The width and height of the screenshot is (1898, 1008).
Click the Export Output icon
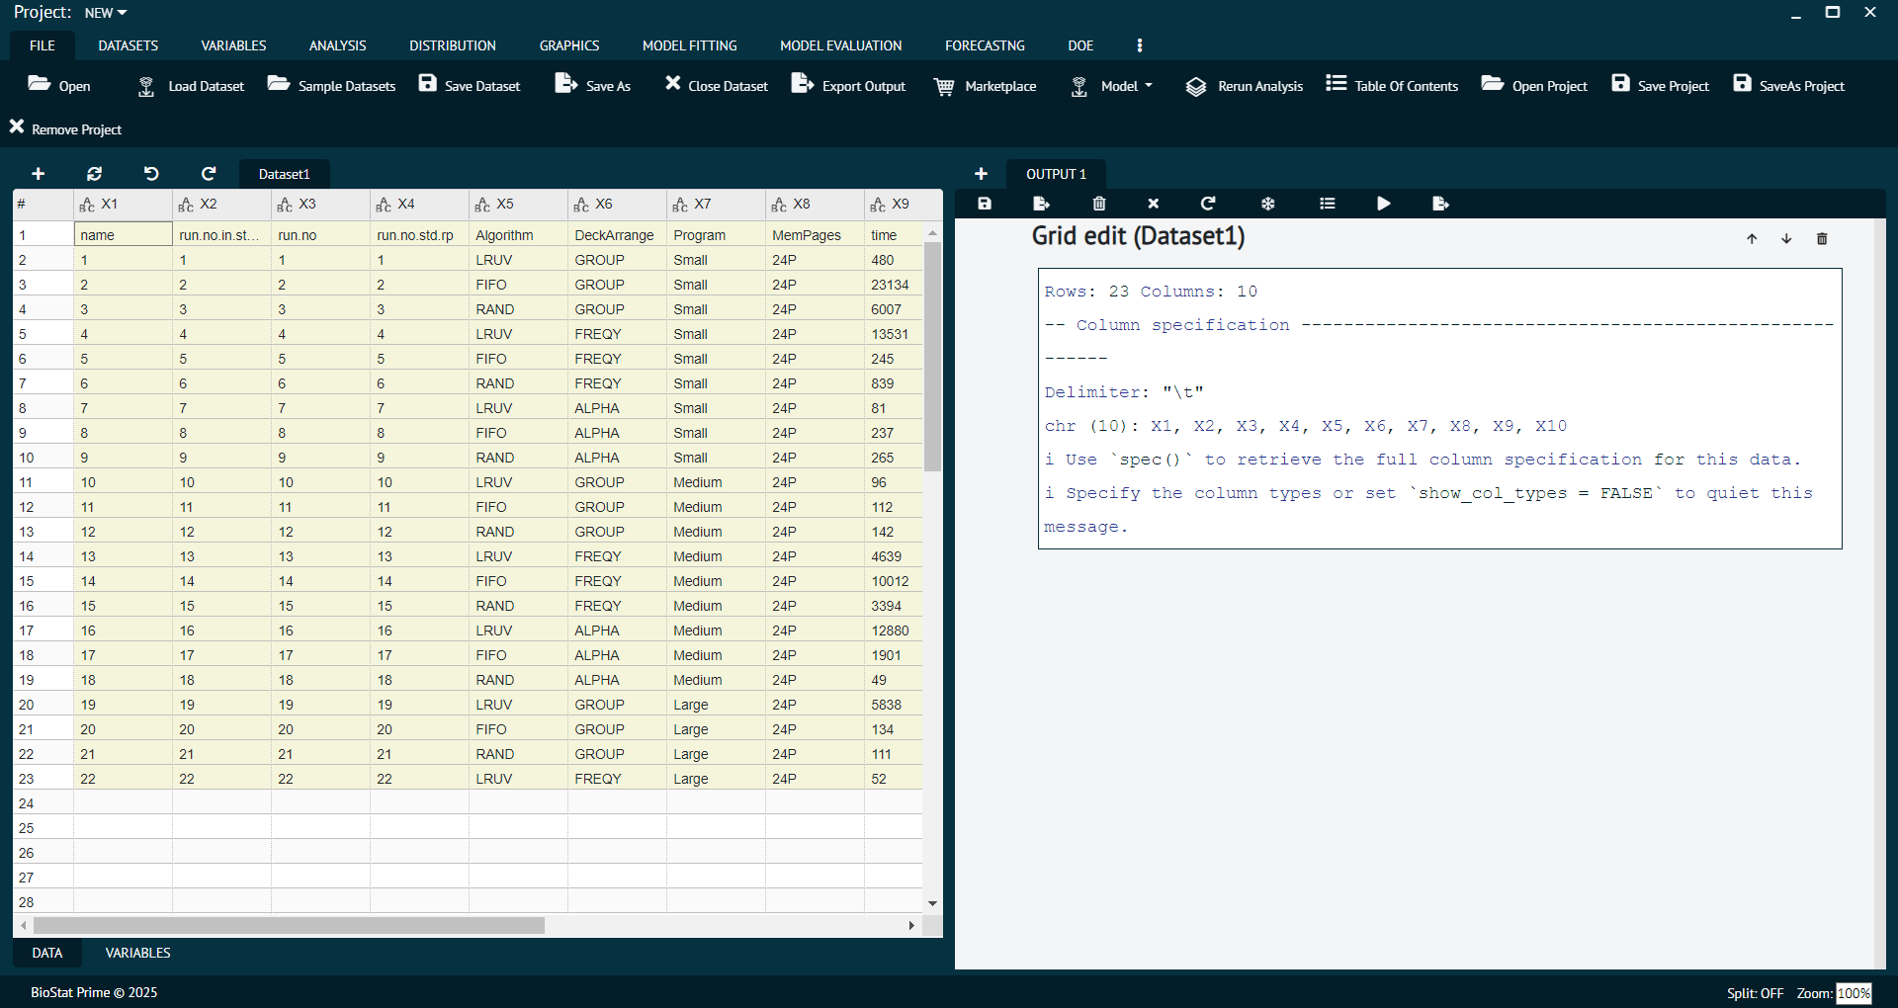tap(848, 86)
